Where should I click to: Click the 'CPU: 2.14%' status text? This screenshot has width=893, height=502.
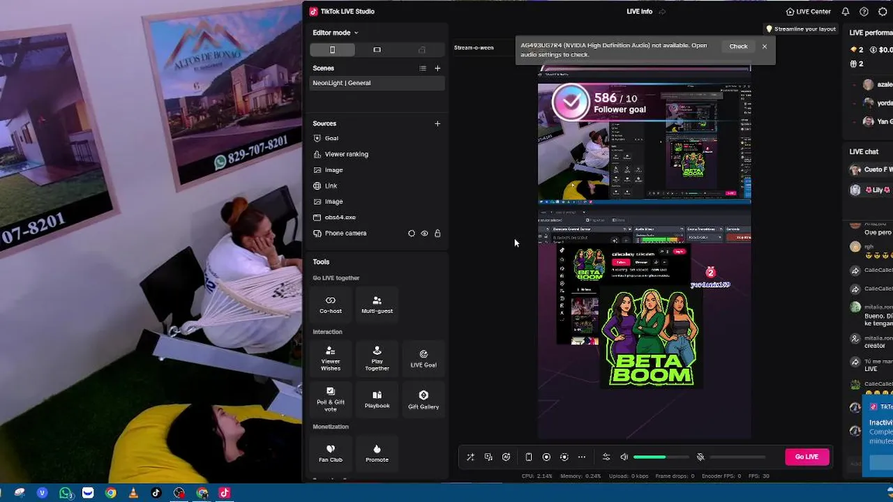pyautogui.click(x=537, y=476)
